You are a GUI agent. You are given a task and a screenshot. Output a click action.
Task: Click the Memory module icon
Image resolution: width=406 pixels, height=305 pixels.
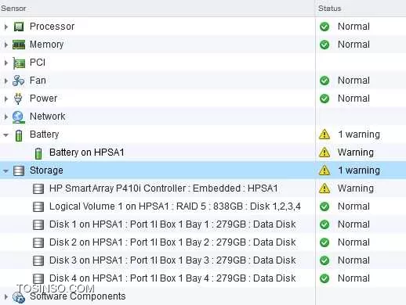(x=19, y=45)
